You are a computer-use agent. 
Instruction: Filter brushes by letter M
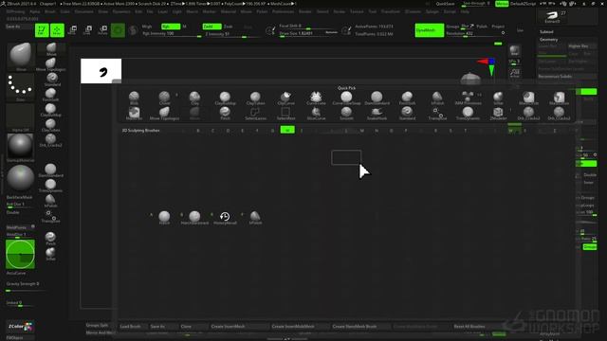362,131
